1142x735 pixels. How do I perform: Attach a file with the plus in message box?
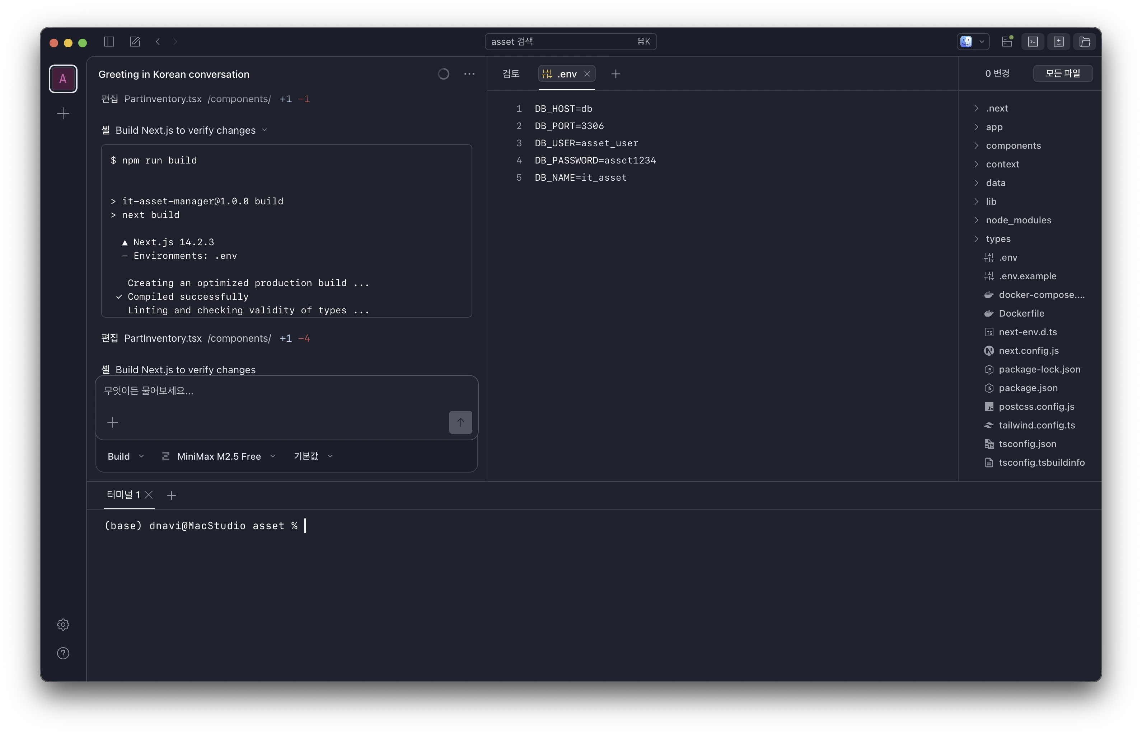pos(113,422)
